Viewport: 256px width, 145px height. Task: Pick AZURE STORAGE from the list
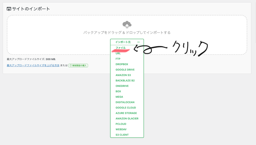tap(126, 113)
